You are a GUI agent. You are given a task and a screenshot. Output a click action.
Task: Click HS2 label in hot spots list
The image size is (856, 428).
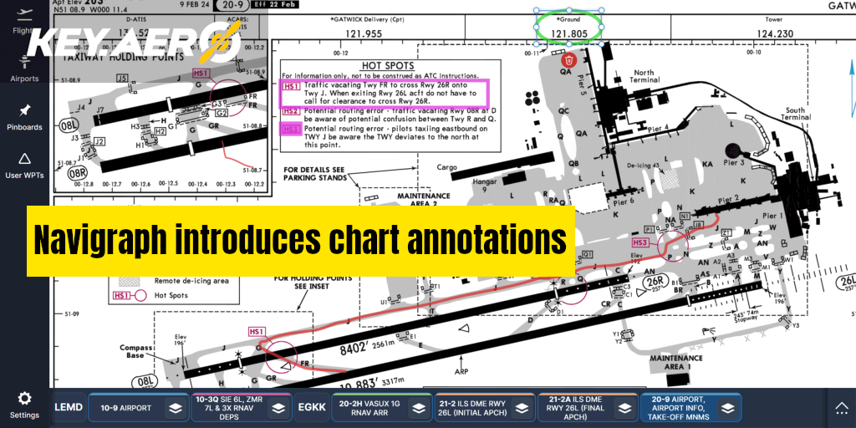pyautogui.click(x=291, y=111)
